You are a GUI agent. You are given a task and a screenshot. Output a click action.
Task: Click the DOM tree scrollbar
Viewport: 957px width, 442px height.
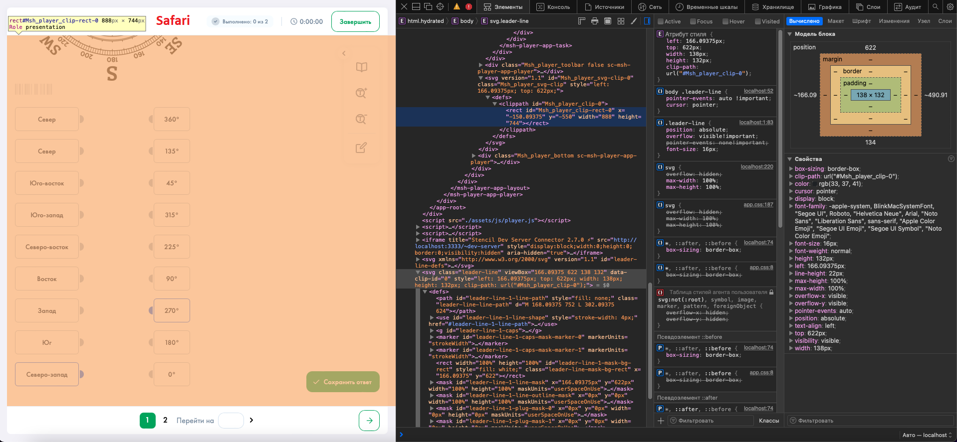pos(650,341)
